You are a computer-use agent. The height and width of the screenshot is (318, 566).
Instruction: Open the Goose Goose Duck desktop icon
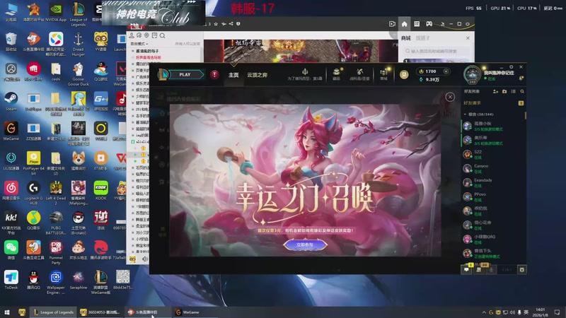(x=79, y=74)
